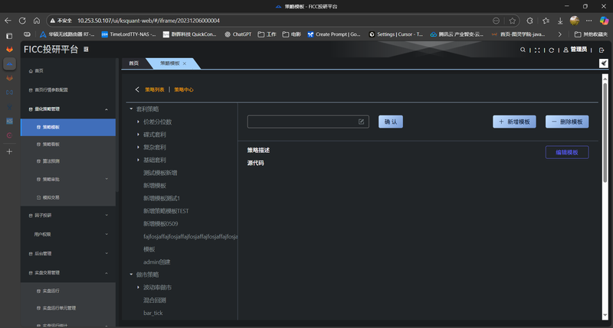613x328 pixels.
Task: Expand the 波动率做市 tree node
Action: (x=138, y=287)
